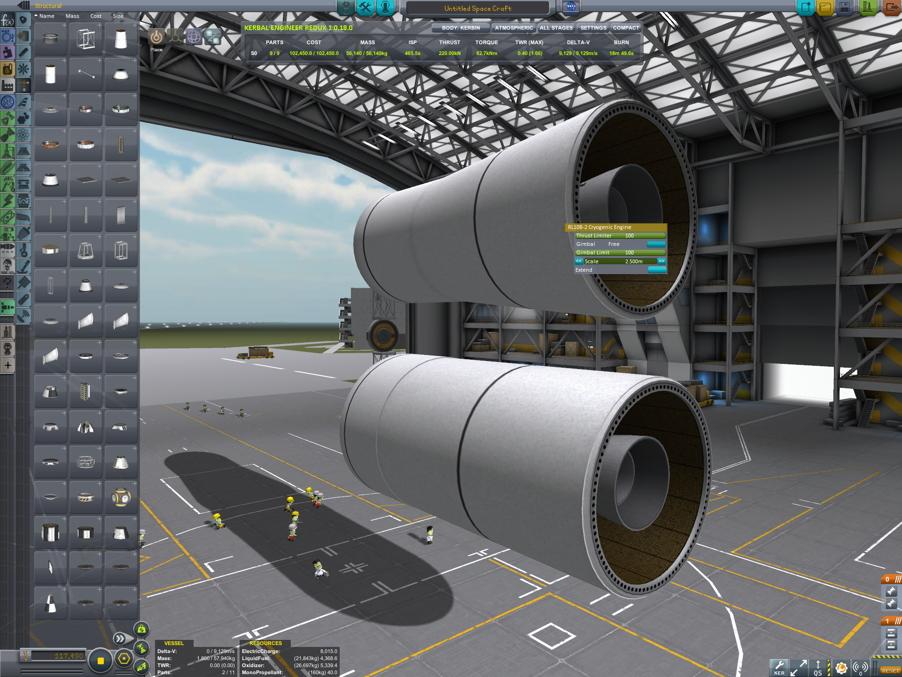Collapse the Structural parts panel arrow

point(23,6)
